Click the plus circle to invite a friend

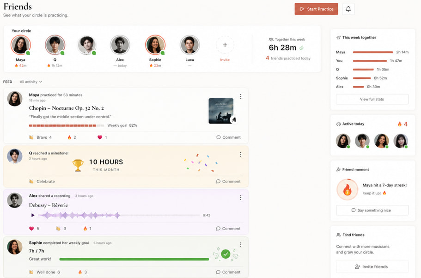click(225, 45)
